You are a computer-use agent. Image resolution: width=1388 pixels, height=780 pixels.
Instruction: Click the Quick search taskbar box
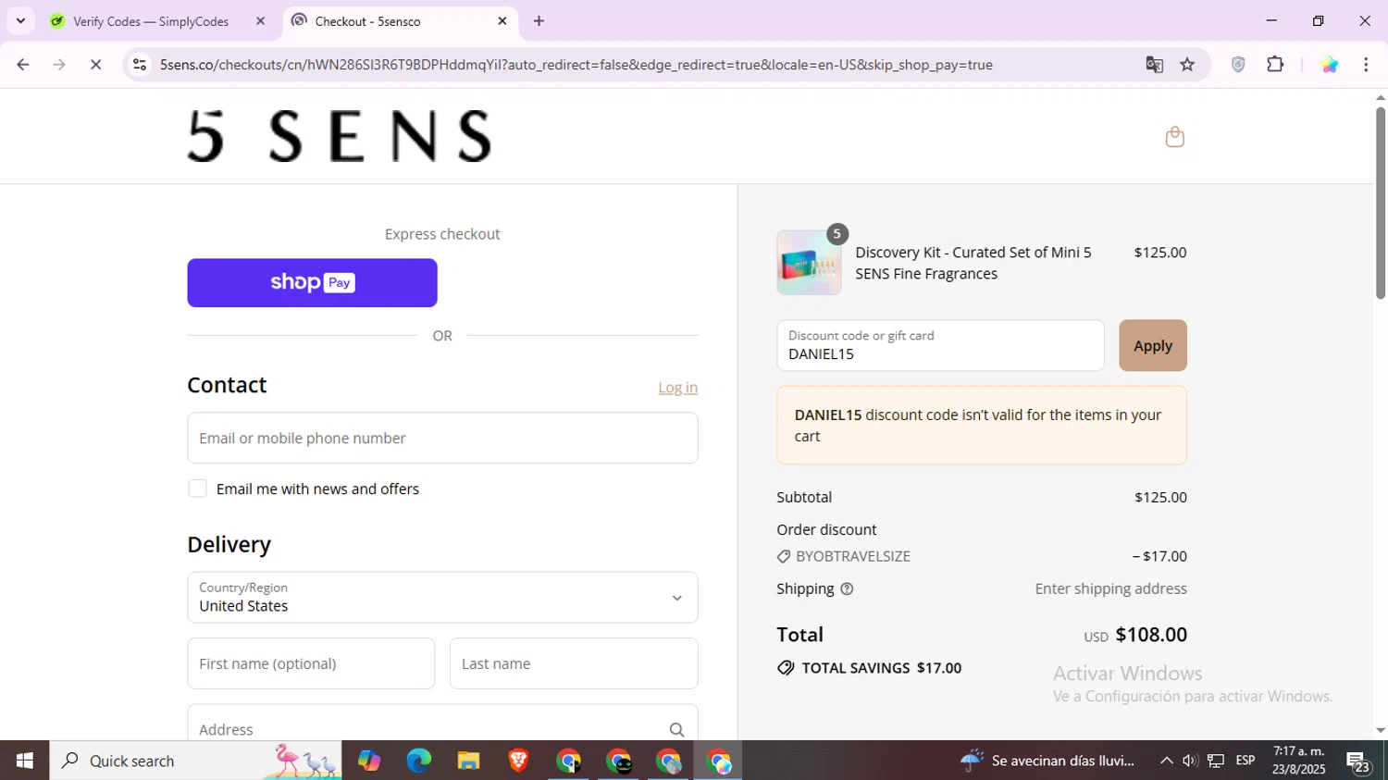195,761
